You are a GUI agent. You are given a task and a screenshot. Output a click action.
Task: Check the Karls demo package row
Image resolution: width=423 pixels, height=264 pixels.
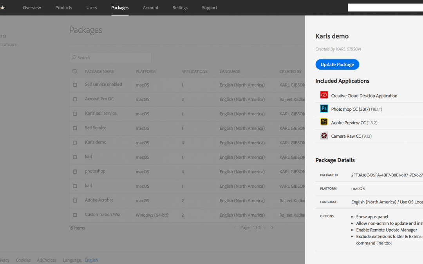[75, 143]
